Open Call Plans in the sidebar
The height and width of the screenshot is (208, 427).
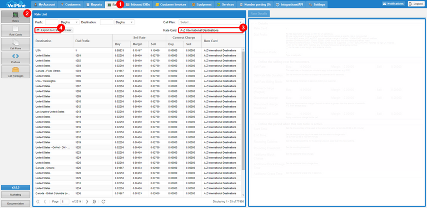(16, 44)
